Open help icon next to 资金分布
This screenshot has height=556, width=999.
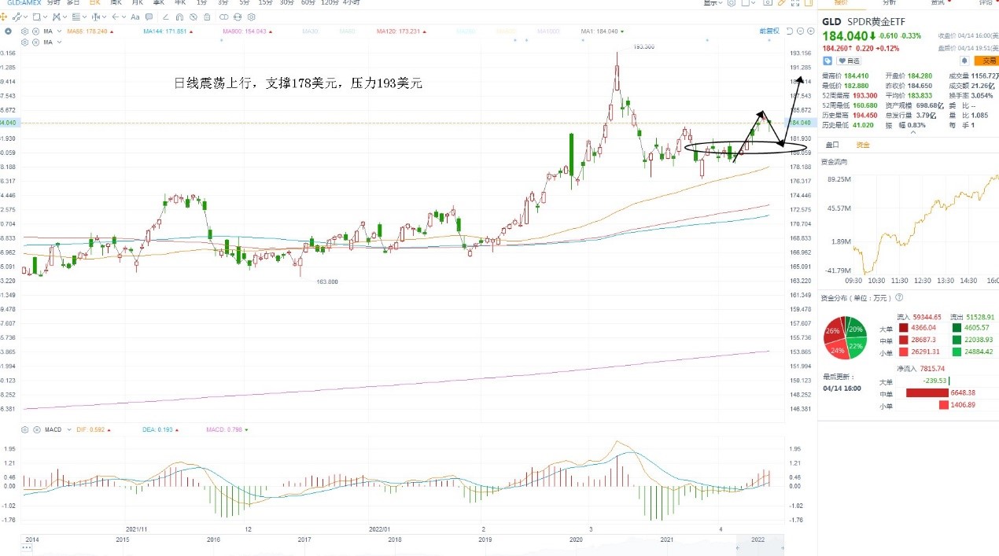click(899, 297)
